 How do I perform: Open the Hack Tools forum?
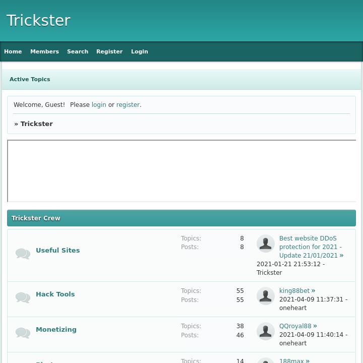pos(55,294)
